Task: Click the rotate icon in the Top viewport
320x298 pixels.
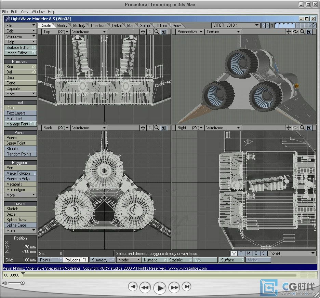Action: (x=150, y=32)
